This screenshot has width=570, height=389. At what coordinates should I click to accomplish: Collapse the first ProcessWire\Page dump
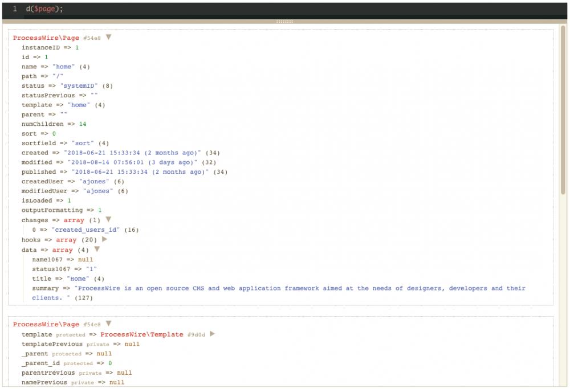tap(108, 36)
